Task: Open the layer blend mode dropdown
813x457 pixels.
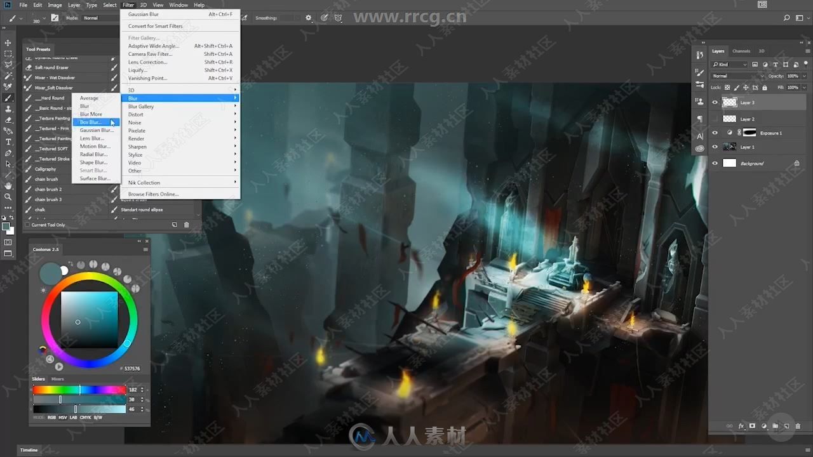Action: click(738, 76)
